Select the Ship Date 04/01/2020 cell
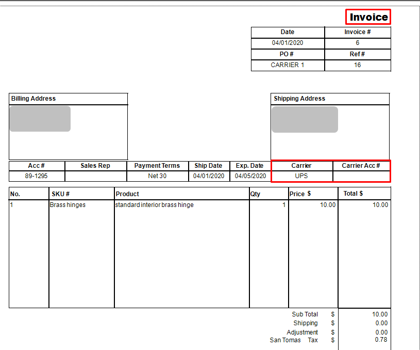 209,176
